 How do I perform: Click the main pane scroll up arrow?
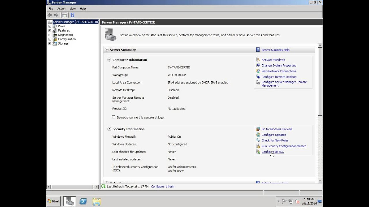tap(320, 46)
